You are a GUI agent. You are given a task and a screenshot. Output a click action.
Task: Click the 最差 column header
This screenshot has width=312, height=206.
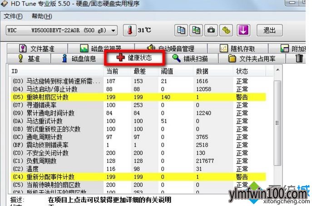coord(144,71)
